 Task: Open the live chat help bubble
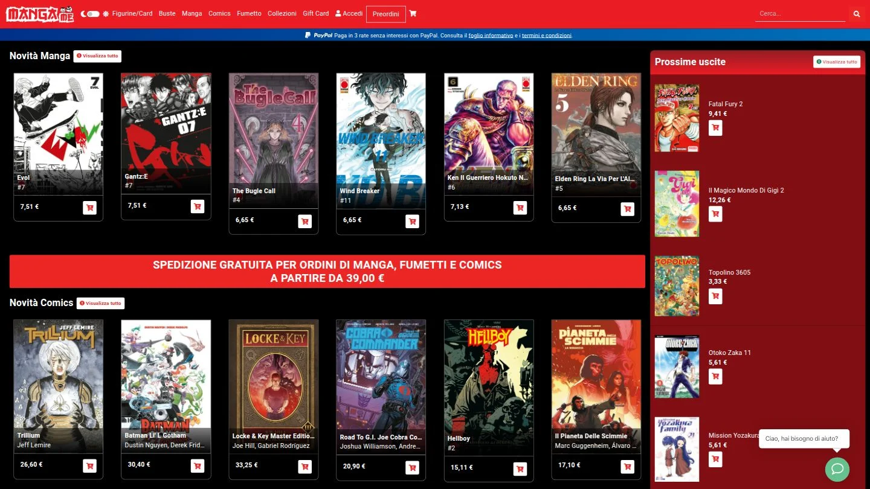837,469
